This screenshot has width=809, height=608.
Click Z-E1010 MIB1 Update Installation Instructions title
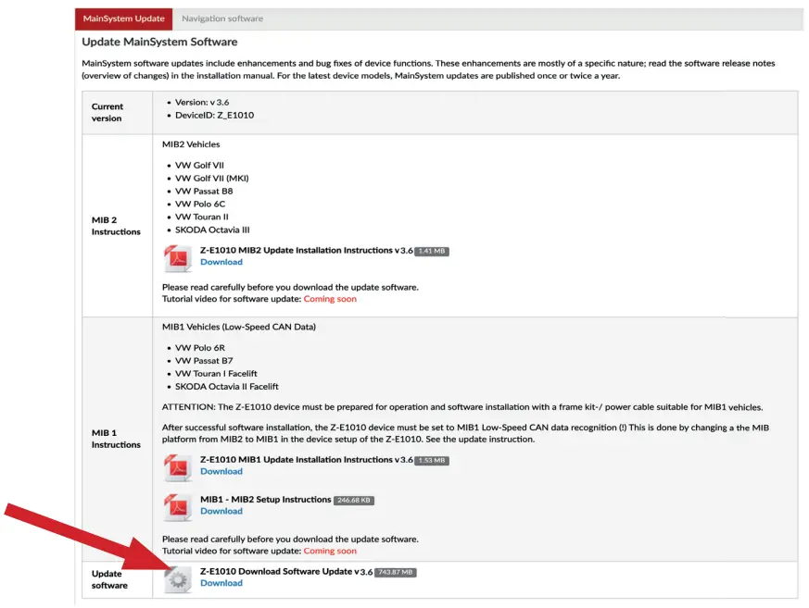(x=307, y=460)
